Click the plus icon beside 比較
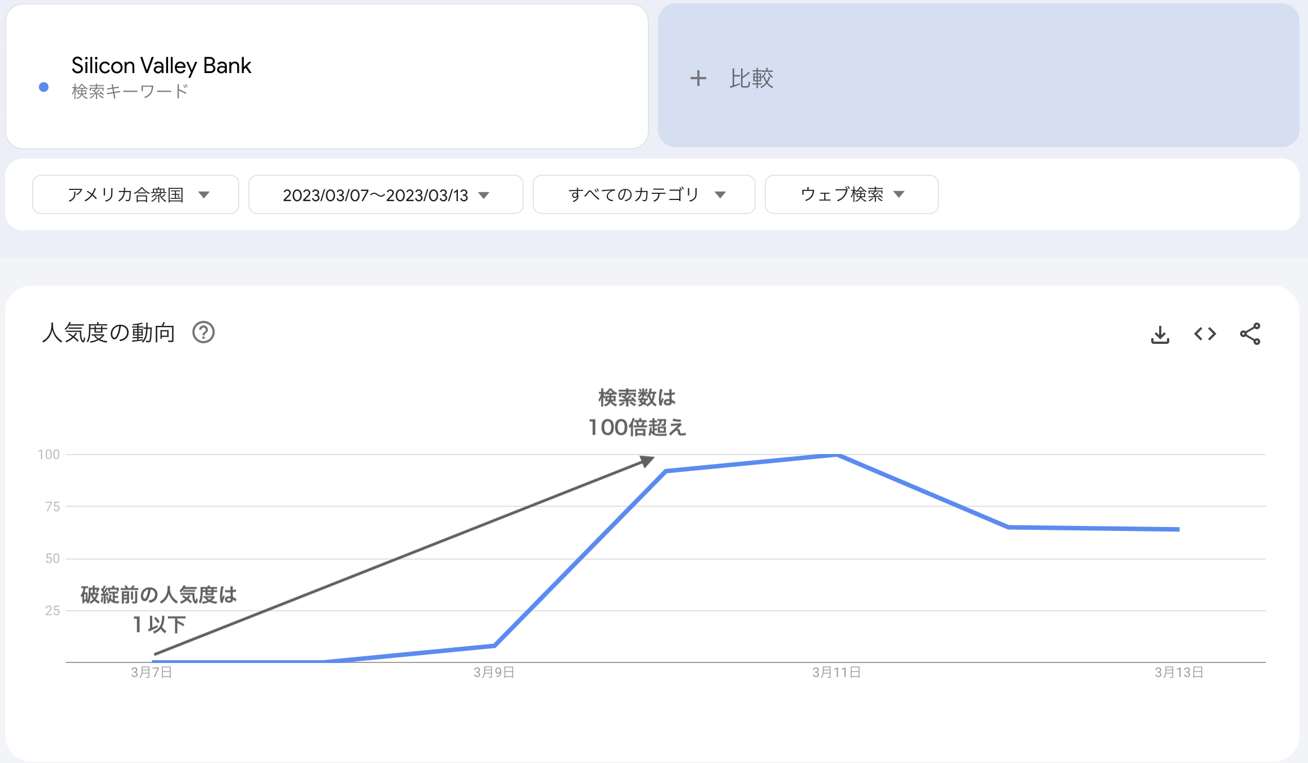The height and width of the screenshot is (763, 1308). click(698, 78)
